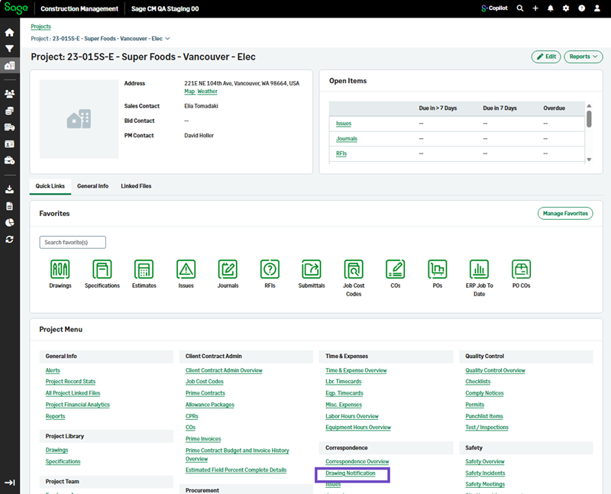The width and height of the screenshot is (611, 494).
Task: Click Open Items scrollbar up arrow
Action: coord(589,106)
